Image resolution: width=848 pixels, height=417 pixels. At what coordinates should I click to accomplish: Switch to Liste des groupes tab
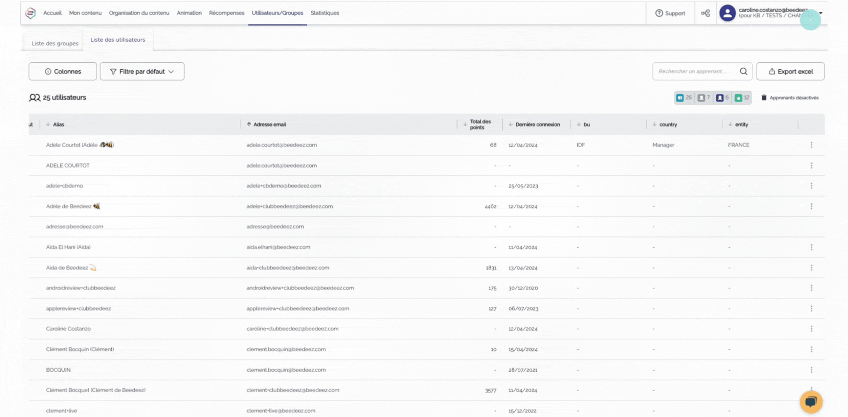click(x=55, y=43)
